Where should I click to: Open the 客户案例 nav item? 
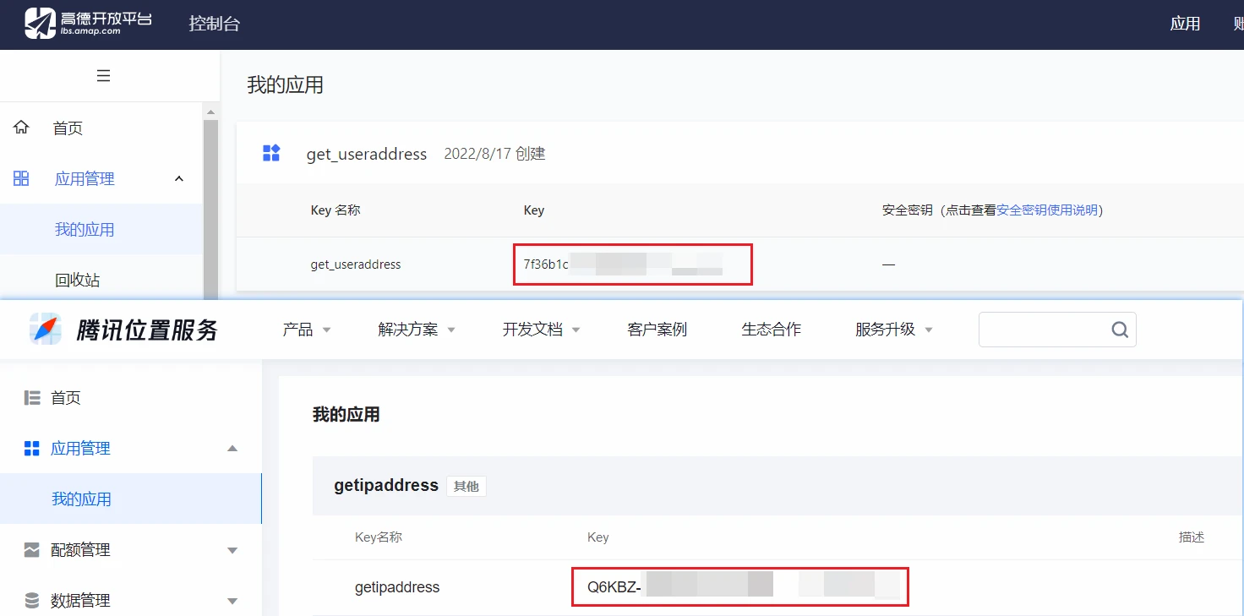pos(657,330)
